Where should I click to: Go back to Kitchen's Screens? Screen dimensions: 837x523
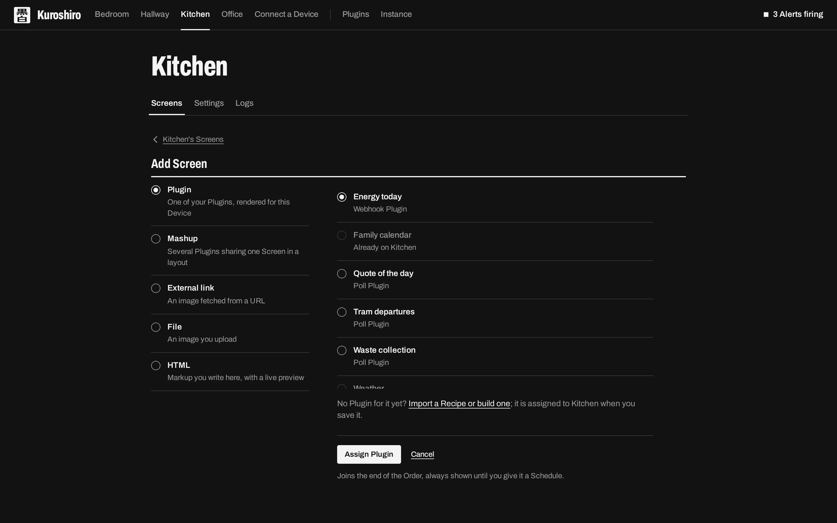pos(193,139)
